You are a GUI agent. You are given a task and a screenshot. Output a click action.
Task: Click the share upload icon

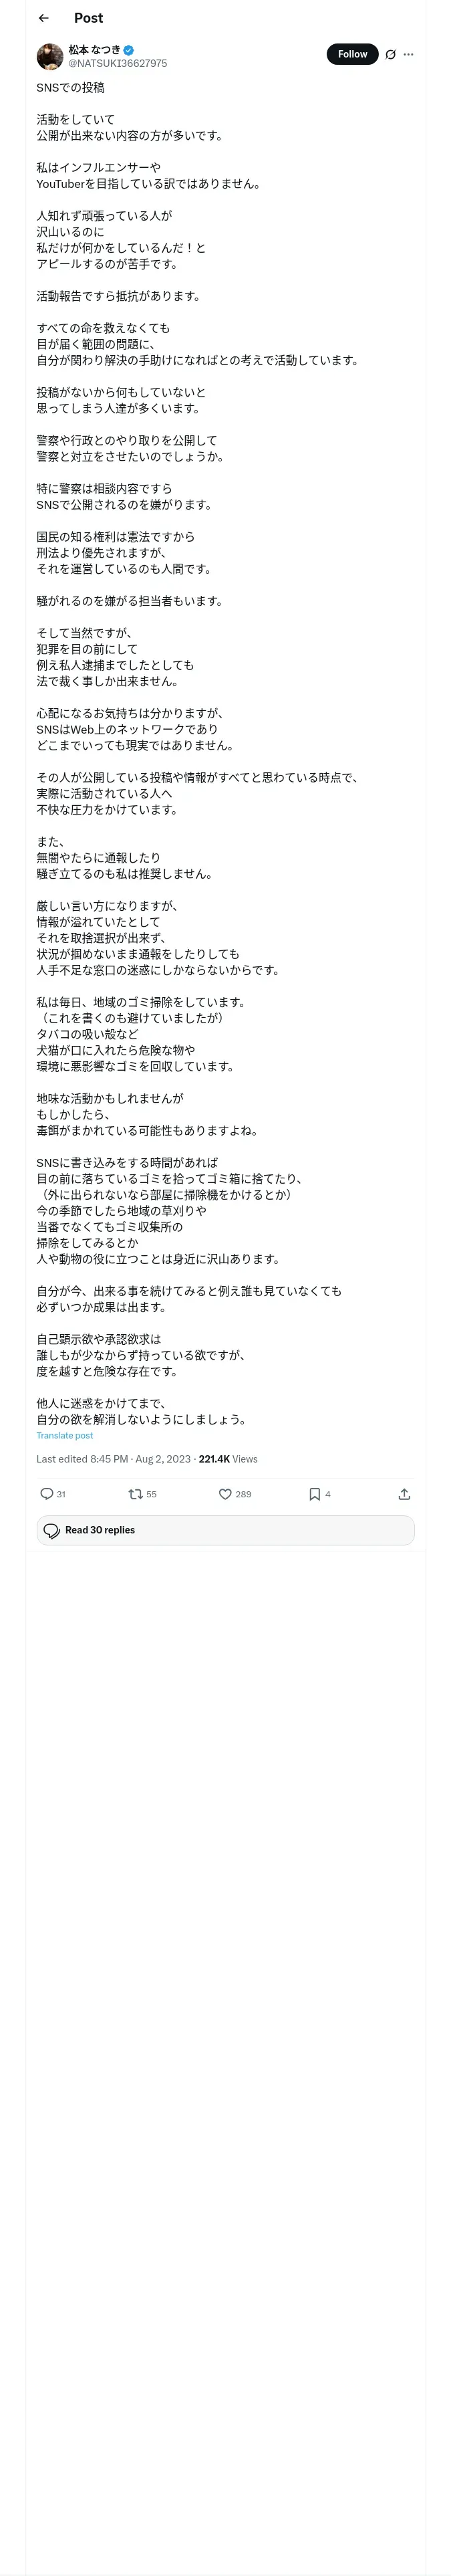tap(404, 1494)
